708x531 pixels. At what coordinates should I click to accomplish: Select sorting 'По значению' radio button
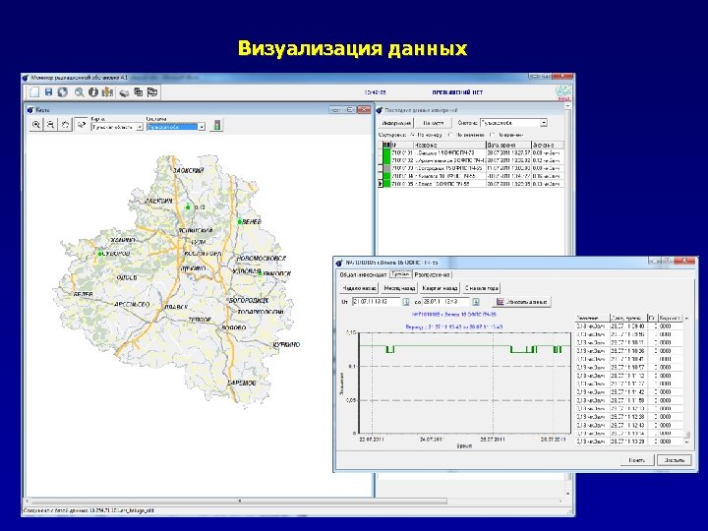(450, 135)
